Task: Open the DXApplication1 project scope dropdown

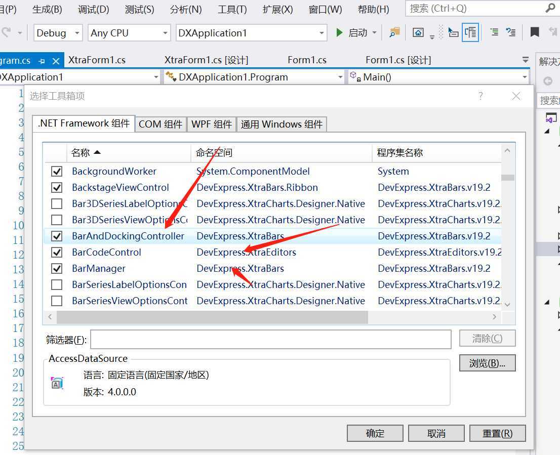Action: (x=79, y=77)
